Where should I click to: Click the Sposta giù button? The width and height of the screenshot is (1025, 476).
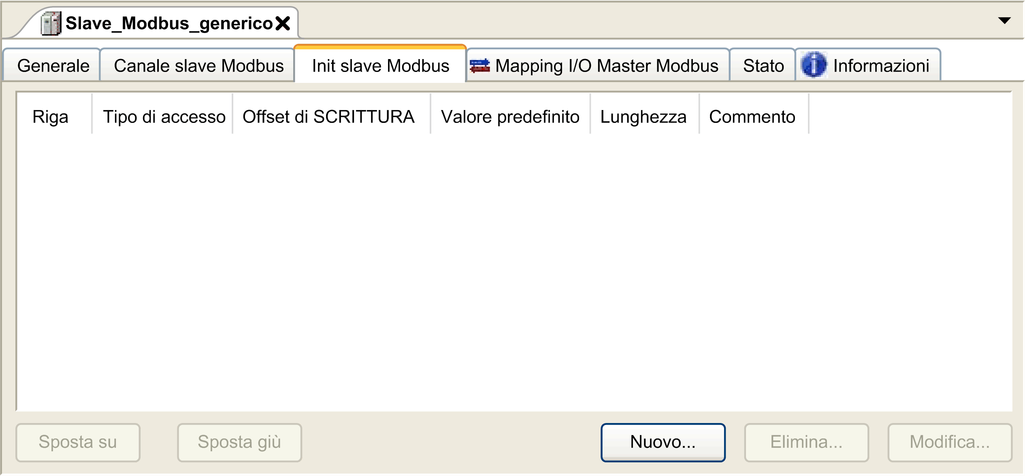pyautogui.click(x=239, y=442)
